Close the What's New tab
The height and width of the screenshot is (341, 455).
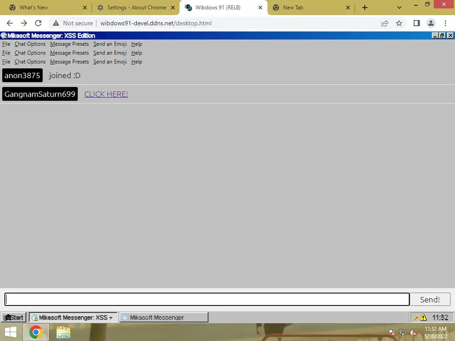coord(85,8)
